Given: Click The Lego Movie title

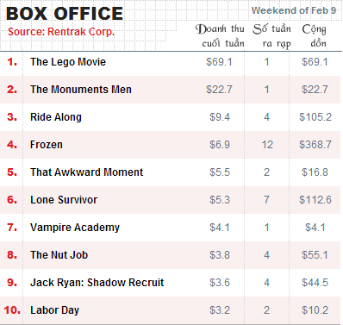Looking at the screenshot, I should [x=68, y=62].
